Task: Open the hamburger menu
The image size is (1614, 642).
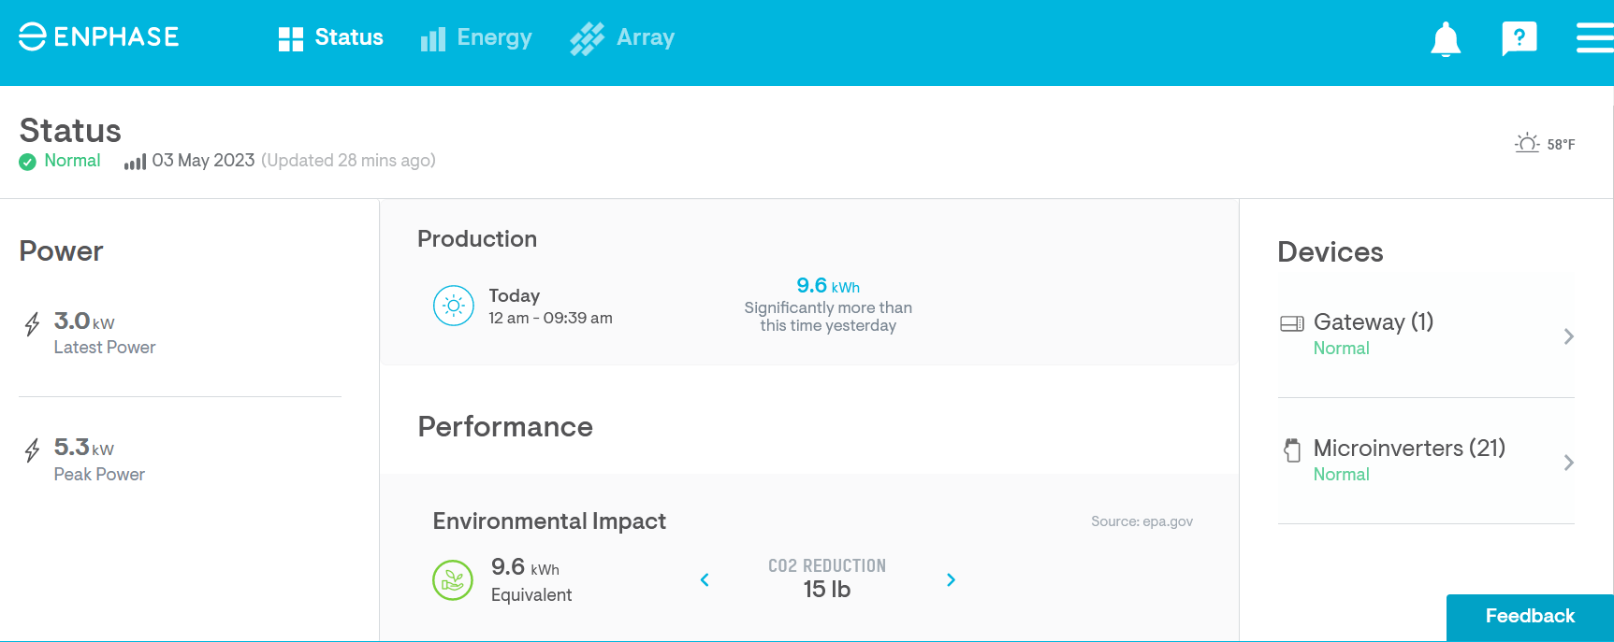Action: point(1594,38)
